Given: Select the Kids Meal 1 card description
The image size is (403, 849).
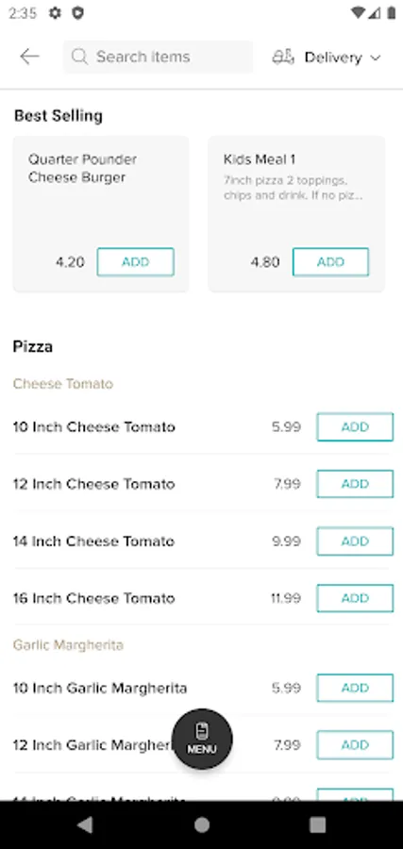Looking at the screenshot, I should click(293, 188).
